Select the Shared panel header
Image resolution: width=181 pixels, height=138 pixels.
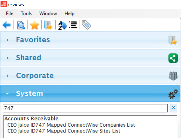click(90, 58)
